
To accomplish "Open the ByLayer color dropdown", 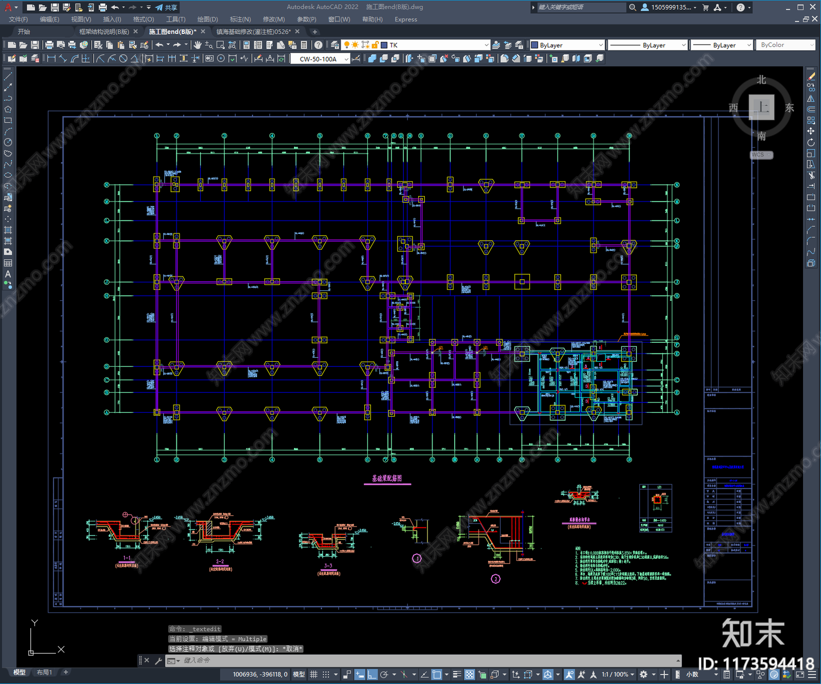I will (601, 45).
